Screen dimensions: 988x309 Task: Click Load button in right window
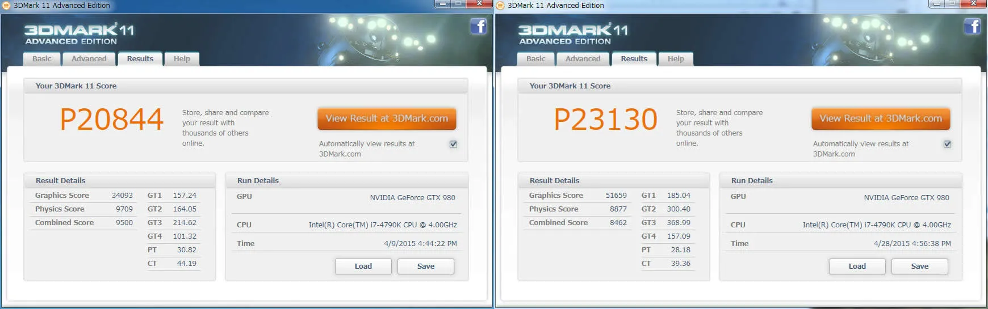pos(857,266)
